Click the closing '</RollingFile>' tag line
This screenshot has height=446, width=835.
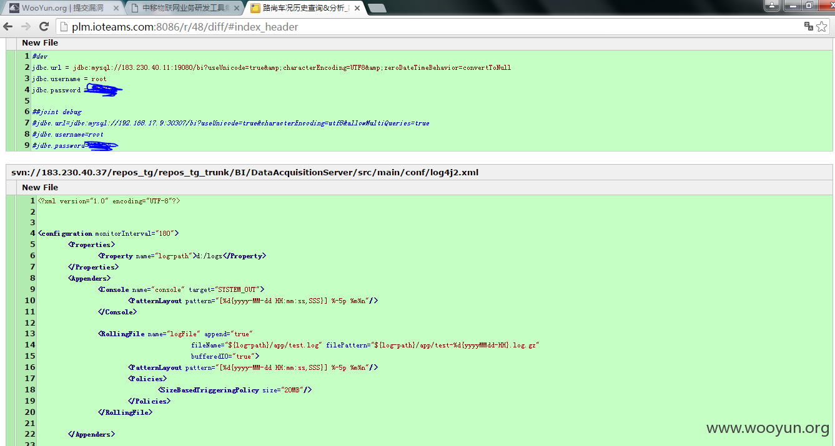[x=125, y=412]
